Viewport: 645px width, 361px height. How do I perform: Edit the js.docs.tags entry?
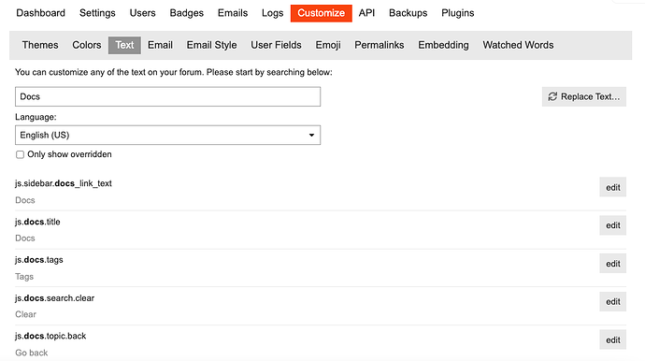(x=613, y=264)
